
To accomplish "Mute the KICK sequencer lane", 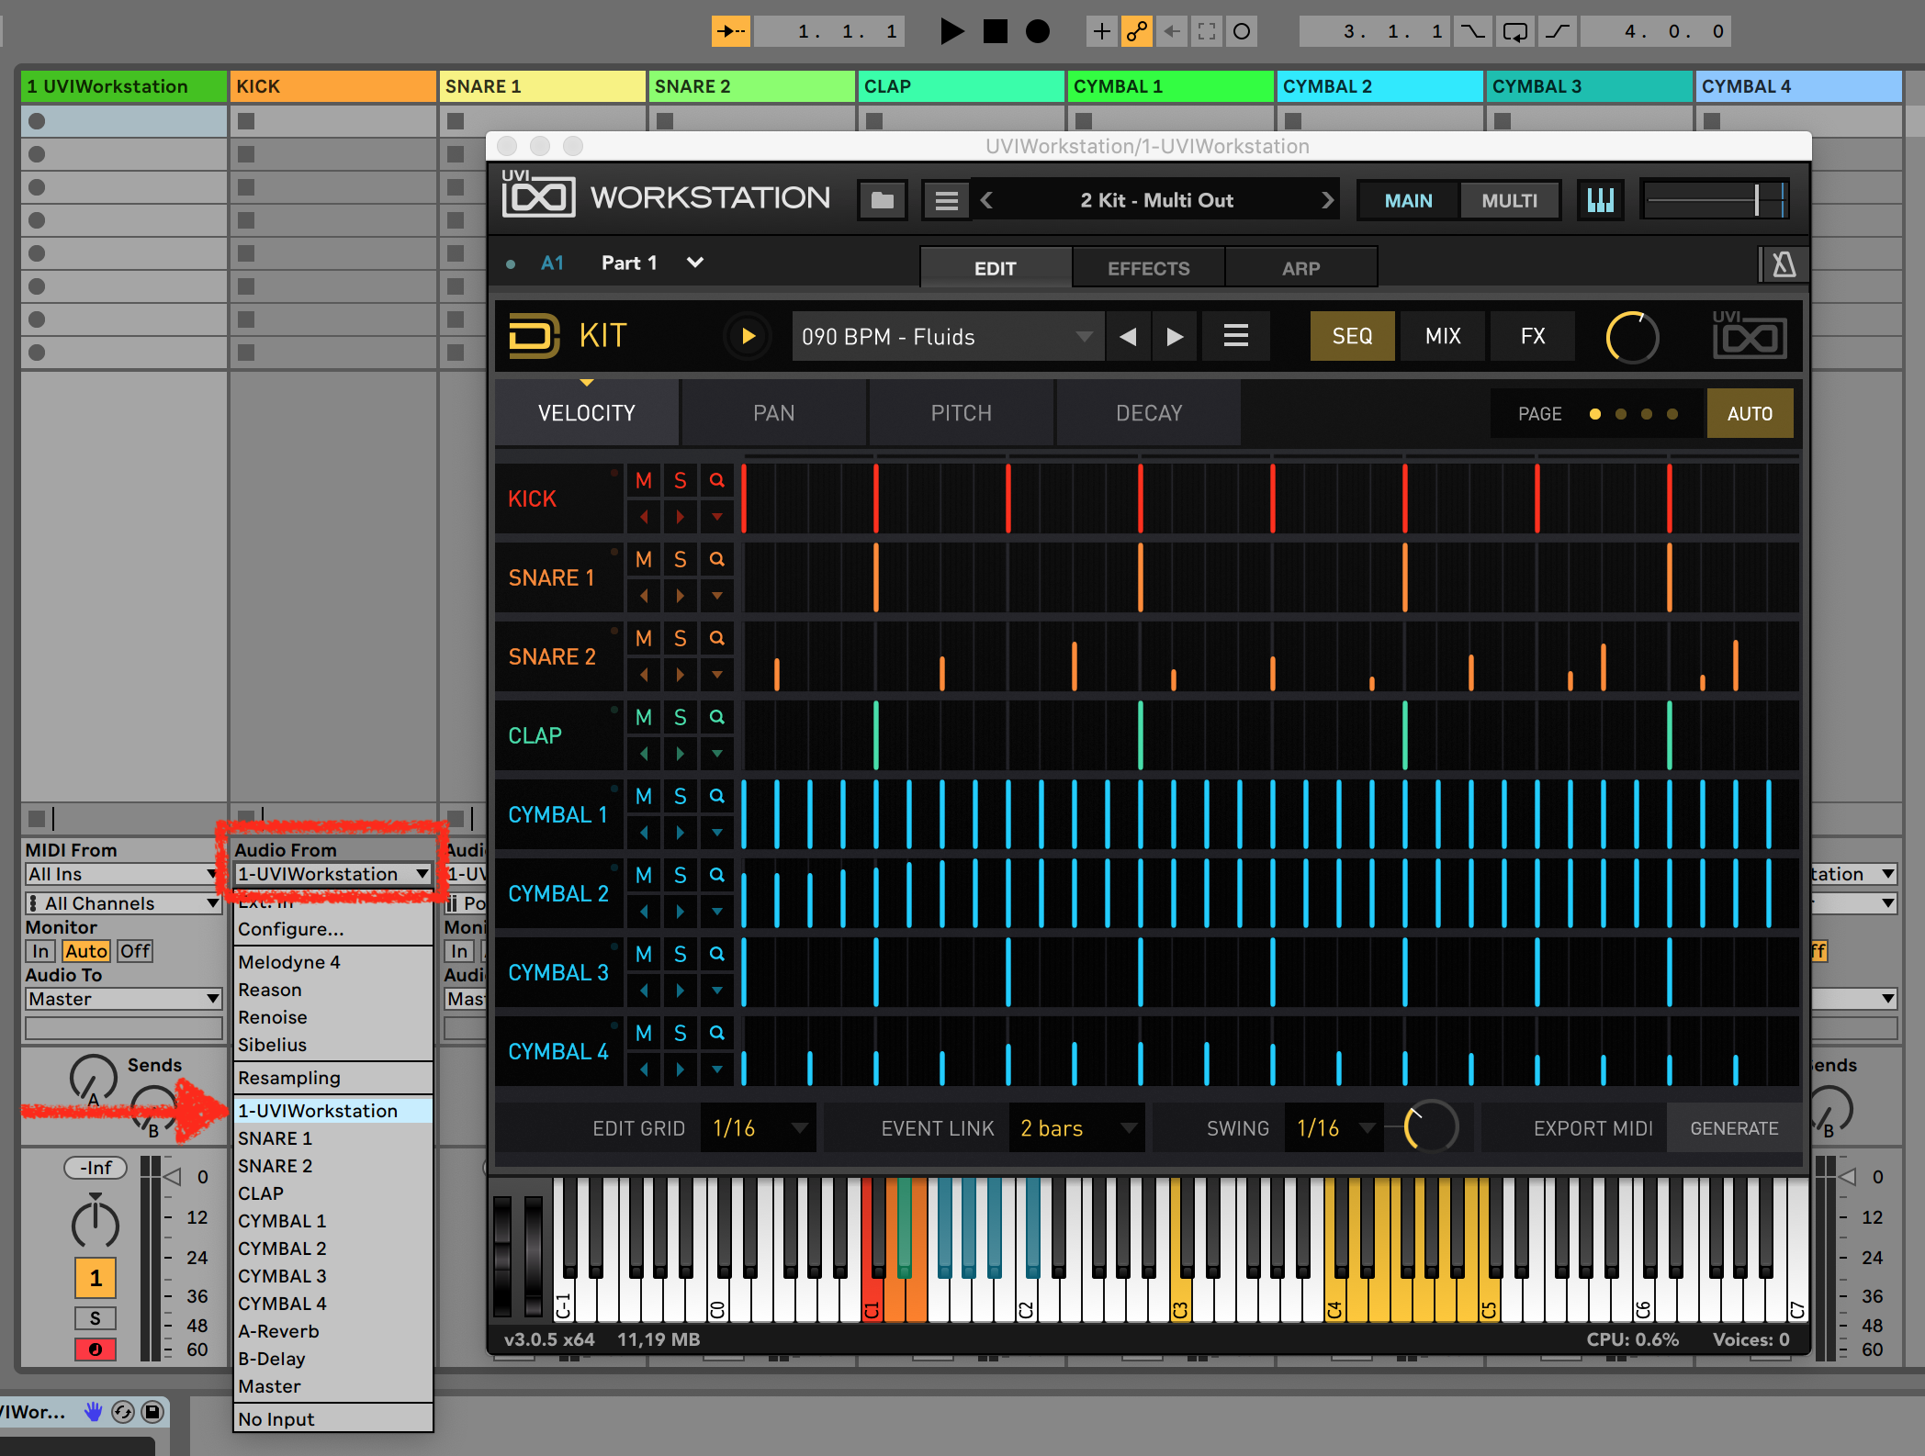I will (x=644, y=480).
